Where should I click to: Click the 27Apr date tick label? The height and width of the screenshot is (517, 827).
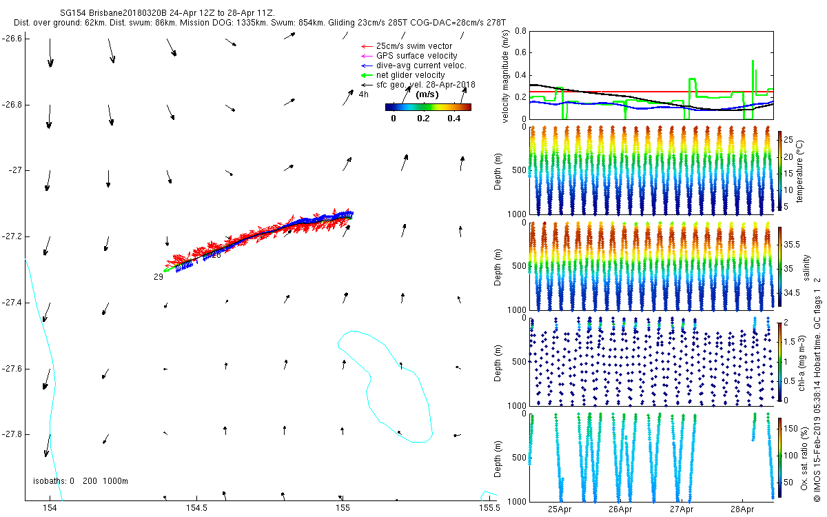click(681, 509)
